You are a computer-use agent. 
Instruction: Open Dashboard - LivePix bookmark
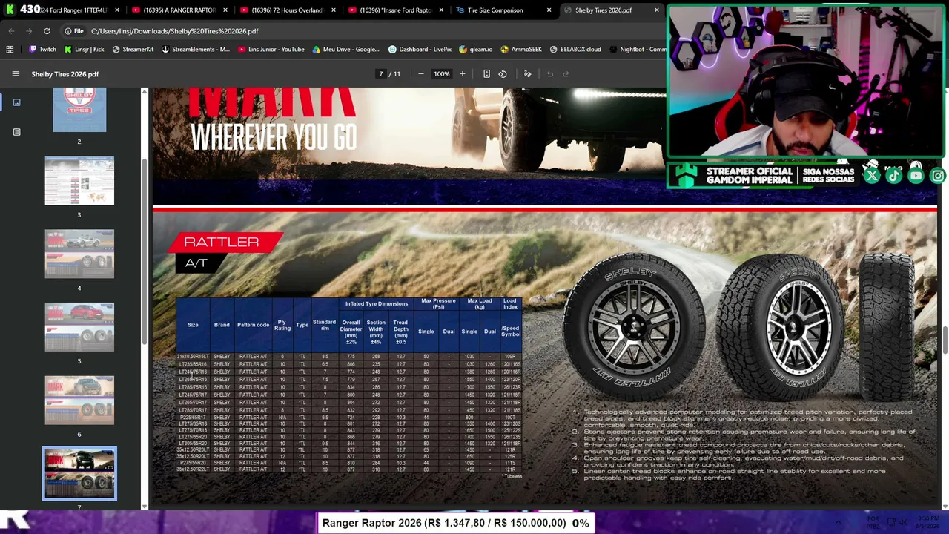click(x=420, y=50)
